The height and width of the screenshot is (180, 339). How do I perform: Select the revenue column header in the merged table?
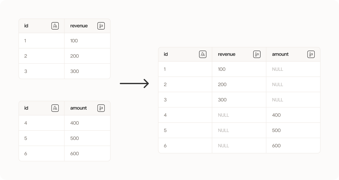tap(239, 54)
